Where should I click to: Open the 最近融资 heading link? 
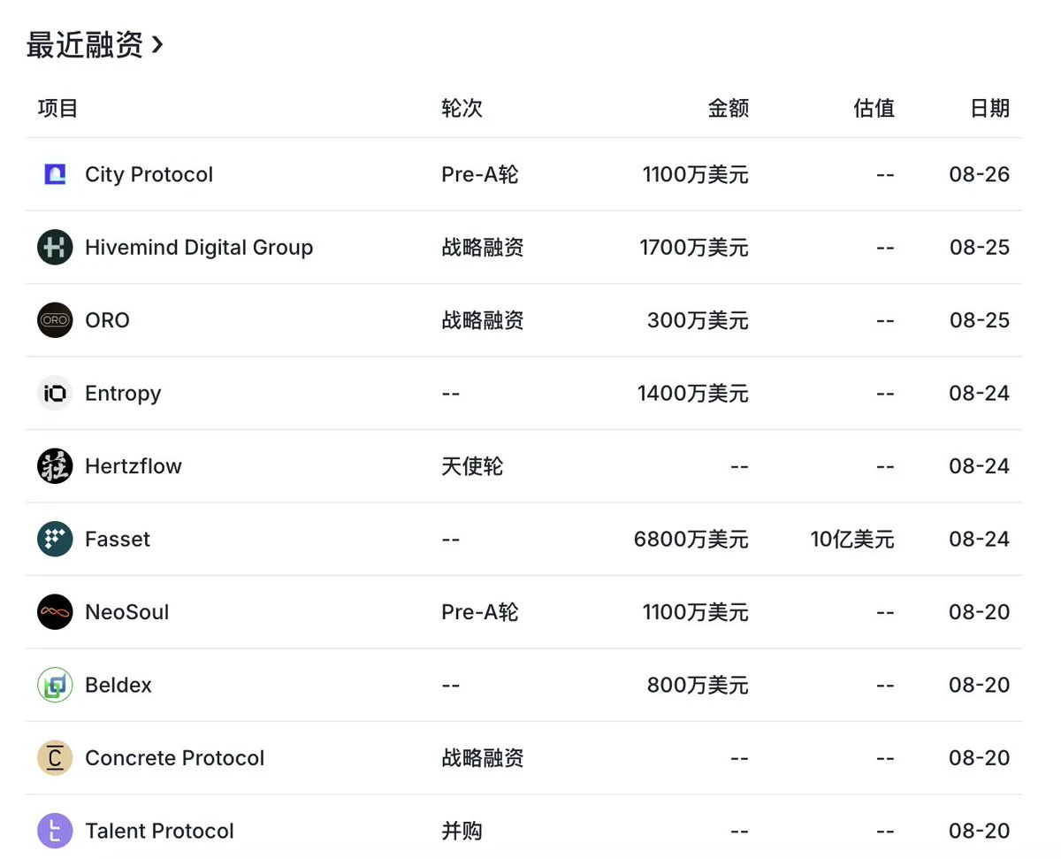tap(95, 44)
